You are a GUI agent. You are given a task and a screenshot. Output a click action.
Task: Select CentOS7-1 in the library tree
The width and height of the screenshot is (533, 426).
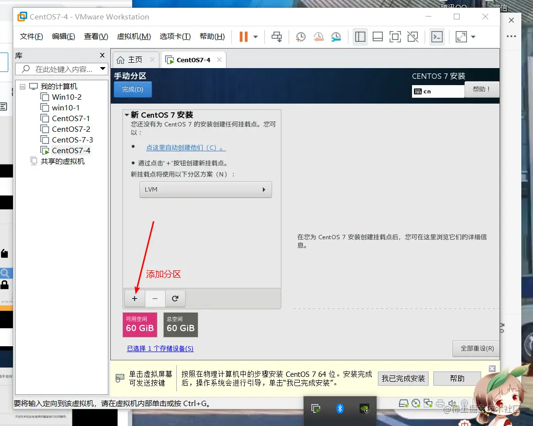[x=71, y=118]
